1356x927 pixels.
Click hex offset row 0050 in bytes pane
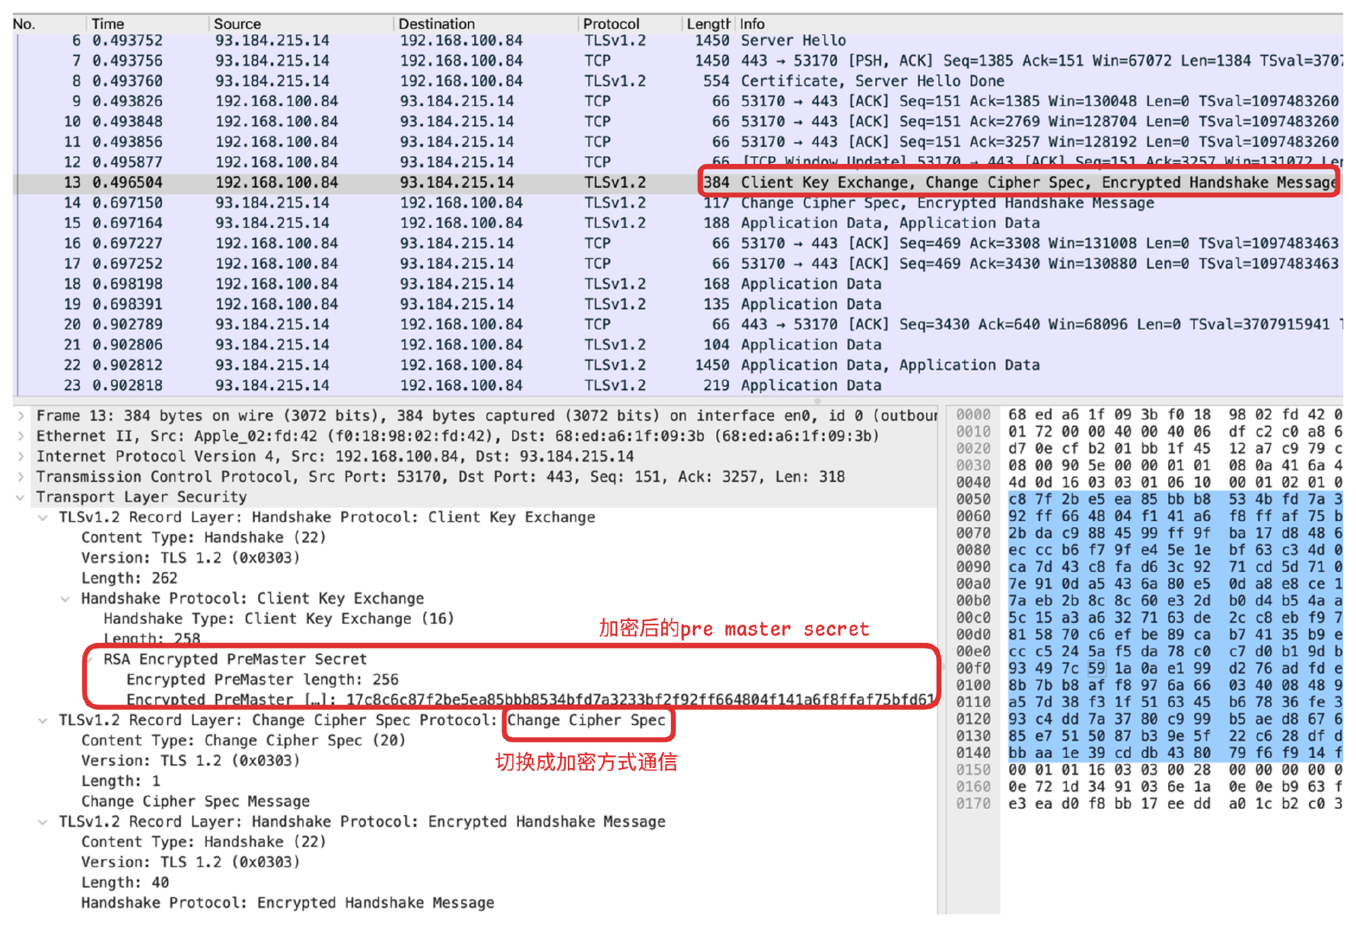click(x=973, y=500)
